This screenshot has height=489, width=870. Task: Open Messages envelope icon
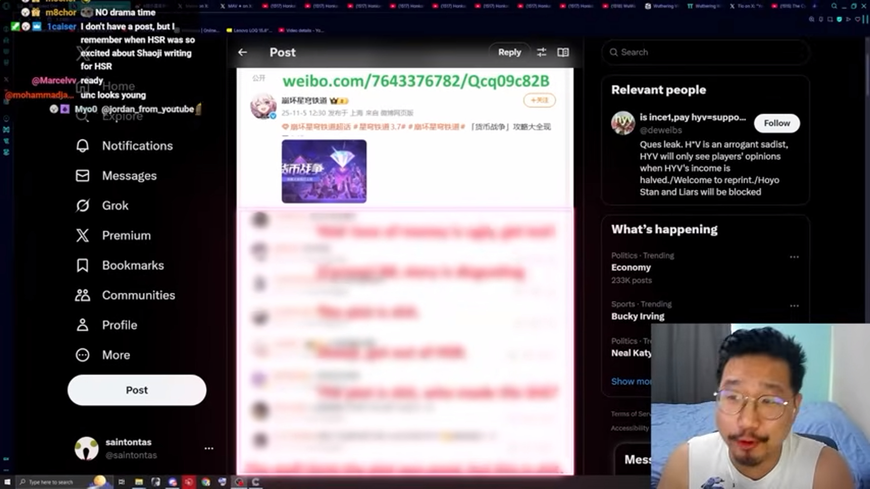tap(82, 176)
